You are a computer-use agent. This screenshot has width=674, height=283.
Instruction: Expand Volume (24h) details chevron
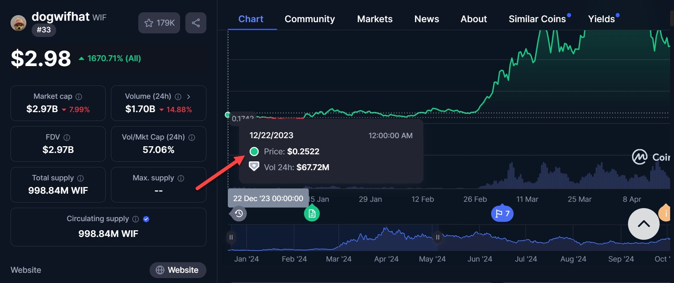click(189, 97)
